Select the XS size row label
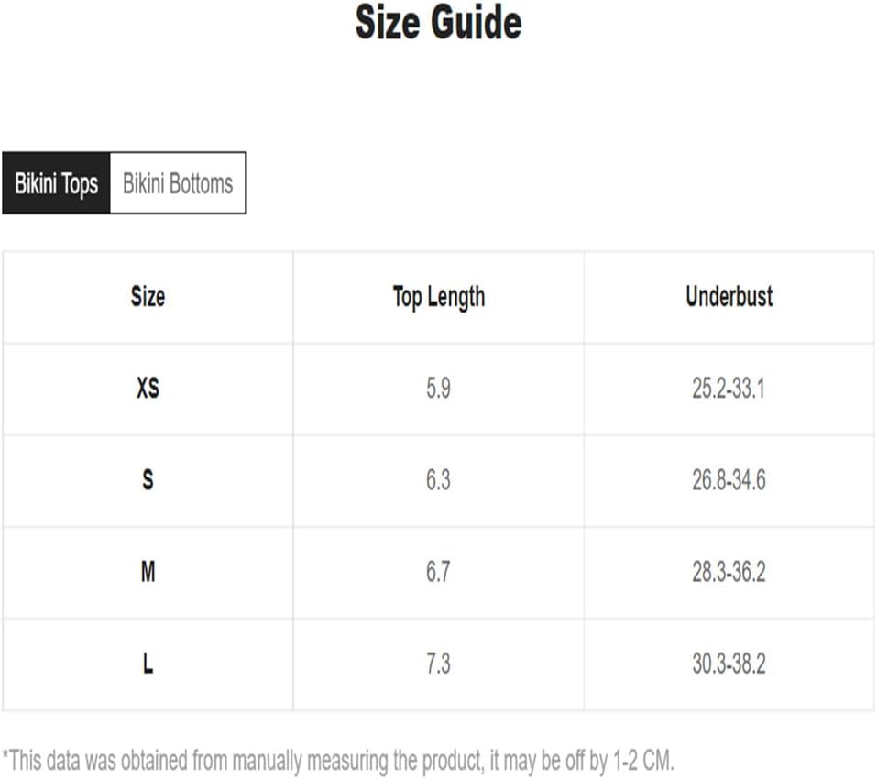The width and height of the screenshot is (877, 779). click(x=148, y=388)
